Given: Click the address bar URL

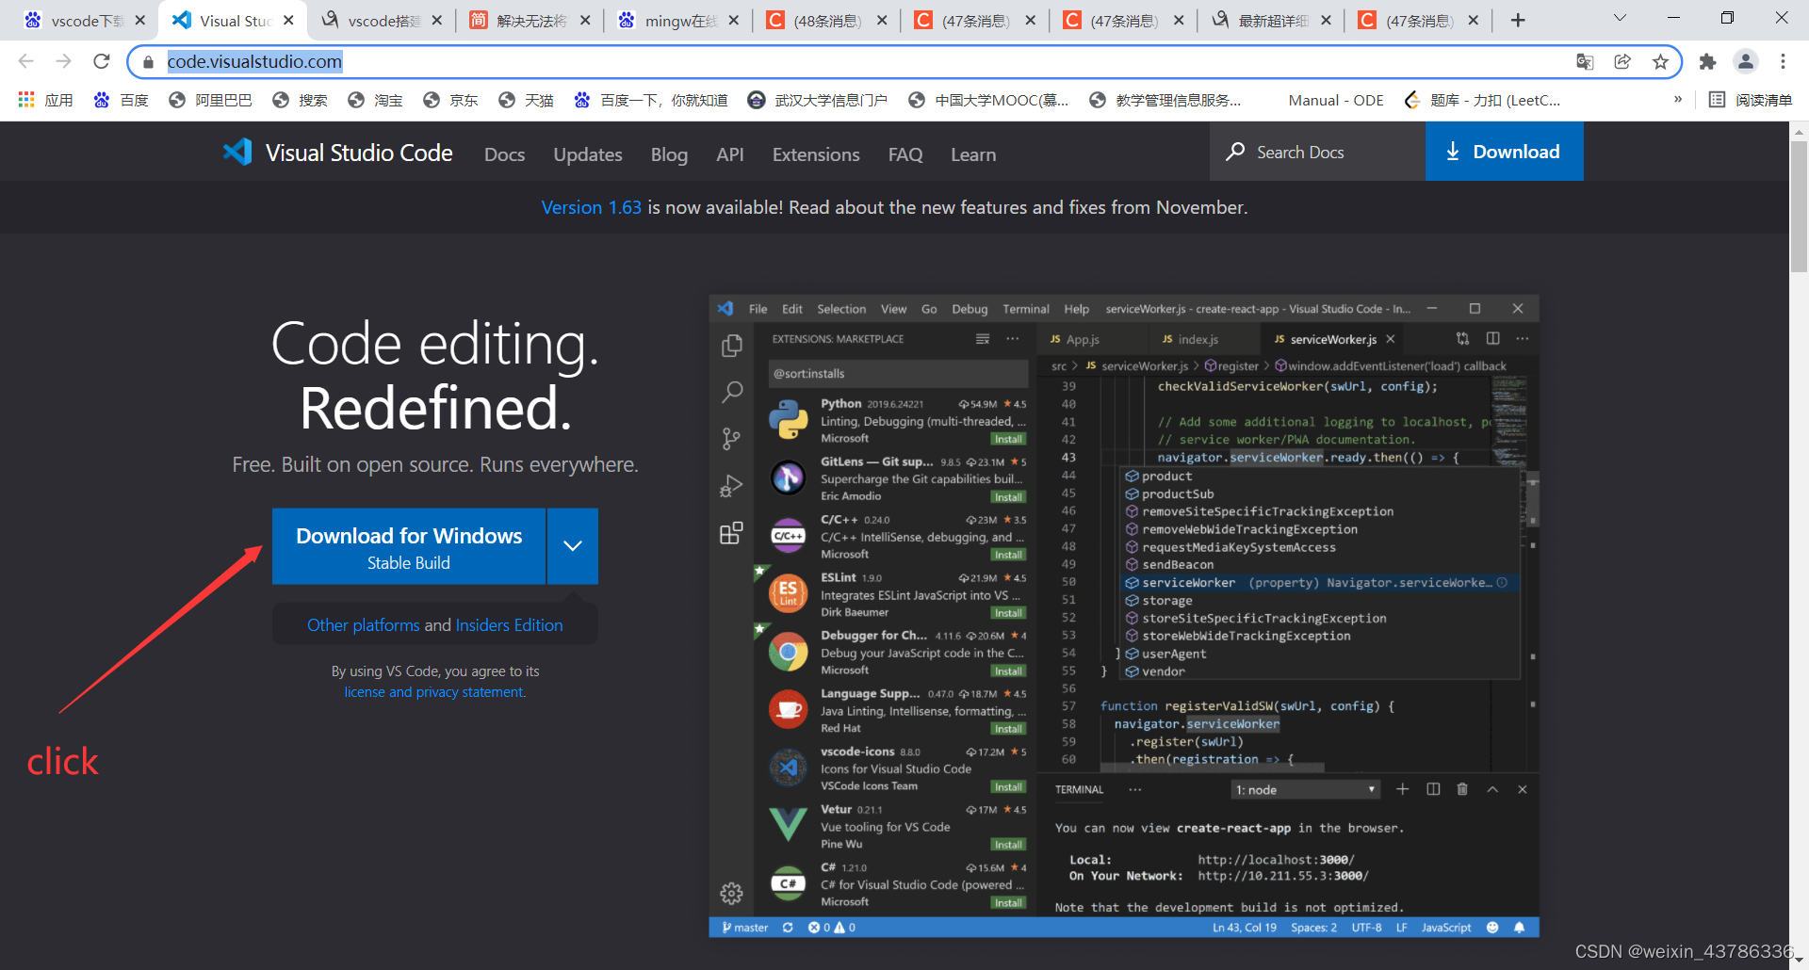Looking at the screenshot, I should pos(254,61).
